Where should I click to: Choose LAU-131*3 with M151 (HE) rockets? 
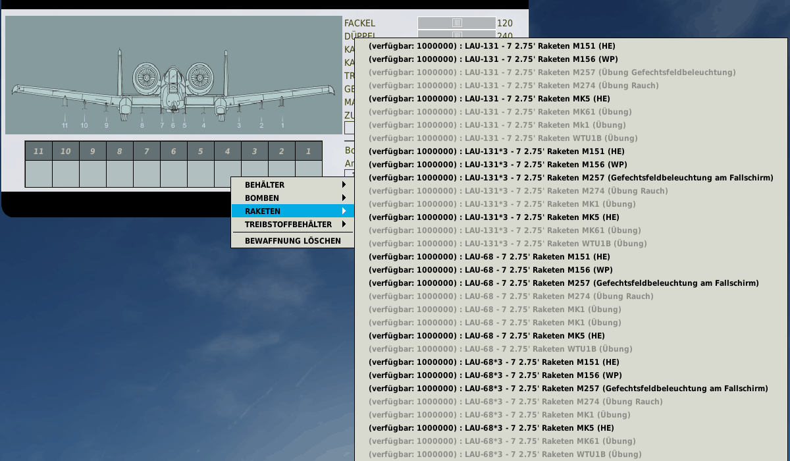497,151
